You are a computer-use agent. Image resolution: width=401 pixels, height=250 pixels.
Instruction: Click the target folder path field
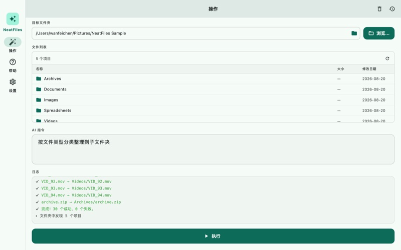tap(196, 33)
